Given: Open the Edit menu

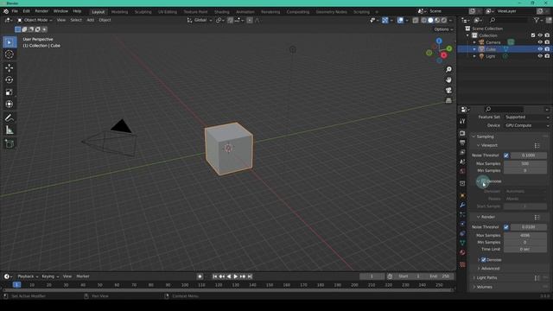Looking at the screenshot, I should [x=27, y=11].
